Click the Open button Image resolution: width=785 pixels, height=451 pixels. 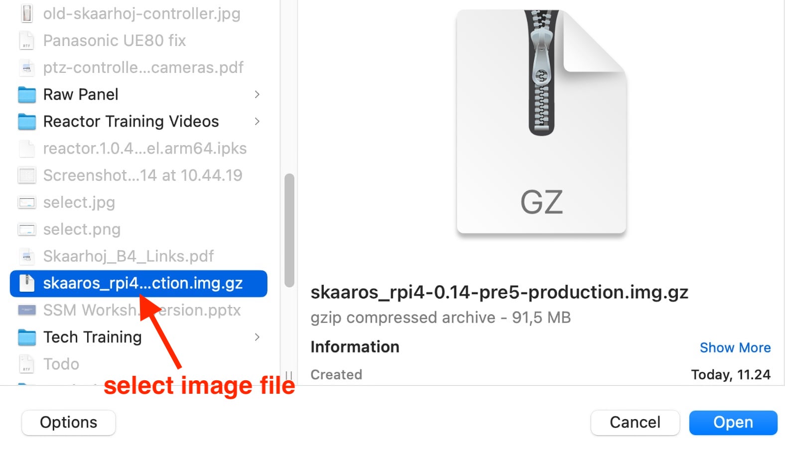[733, 423]
